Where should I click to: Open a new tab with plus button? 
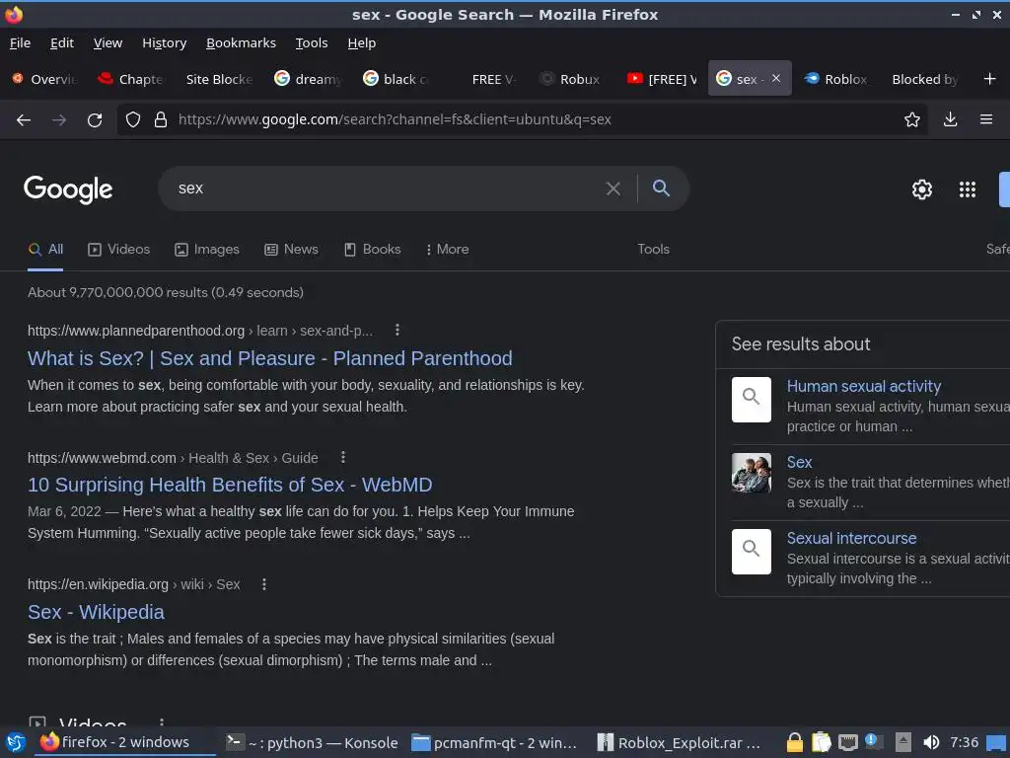[x=989, y=79]
